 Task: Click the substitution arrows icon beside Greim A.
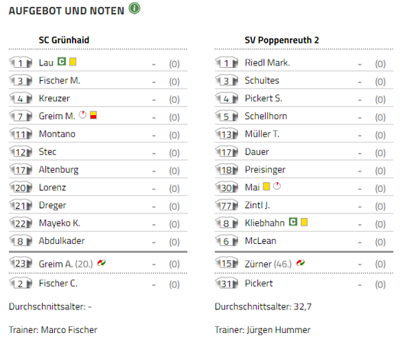pyautogui.click(x=102, y=263)
